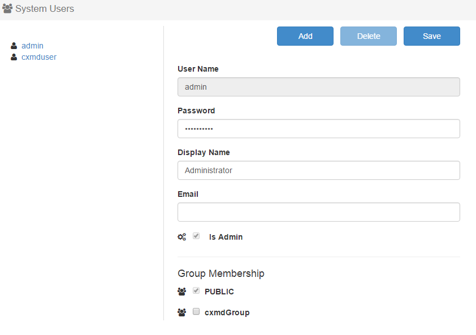Viewport: 476px width, 335px height.
Task: Click the group icon beside cxmdGroup
Action: (181, 312)
